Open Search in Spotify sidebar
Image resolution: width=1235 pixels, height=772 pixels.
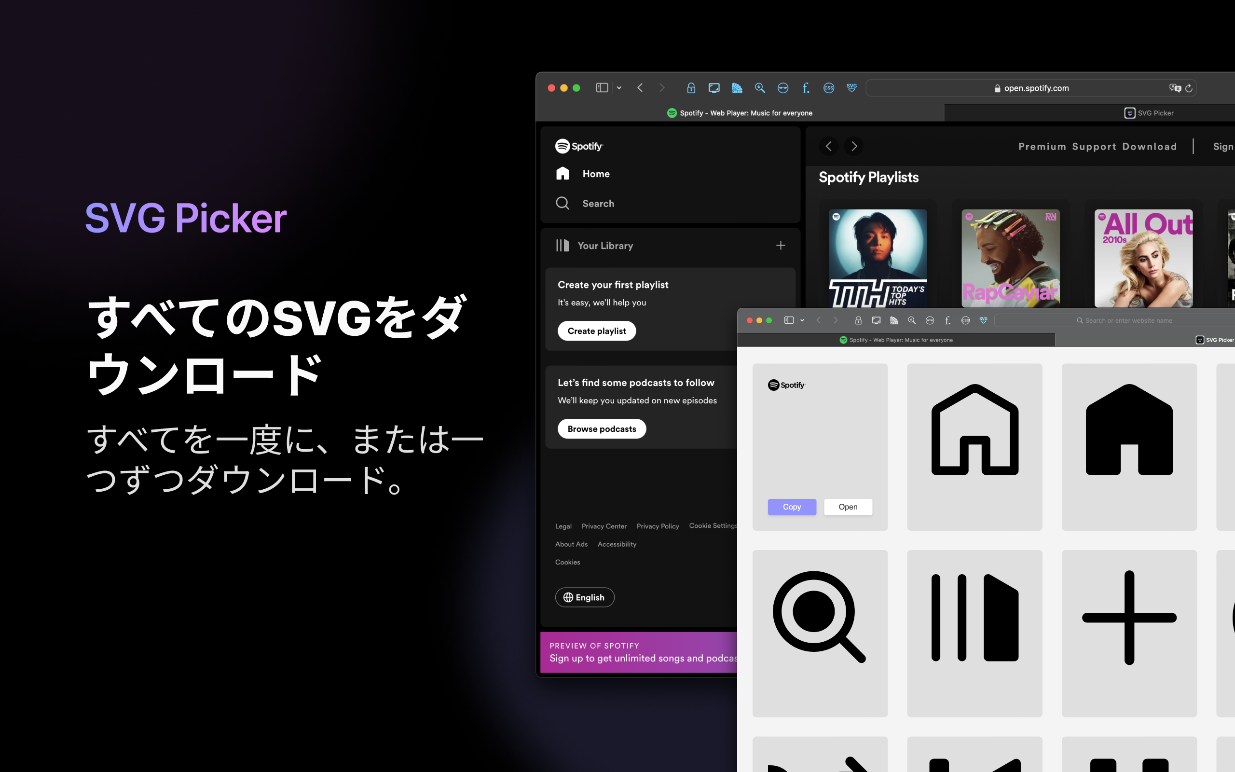pos(585,203)
